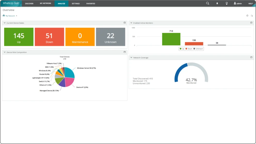Open the Discover menu
Screen dimensions: 256x144
tap(29, 3)
